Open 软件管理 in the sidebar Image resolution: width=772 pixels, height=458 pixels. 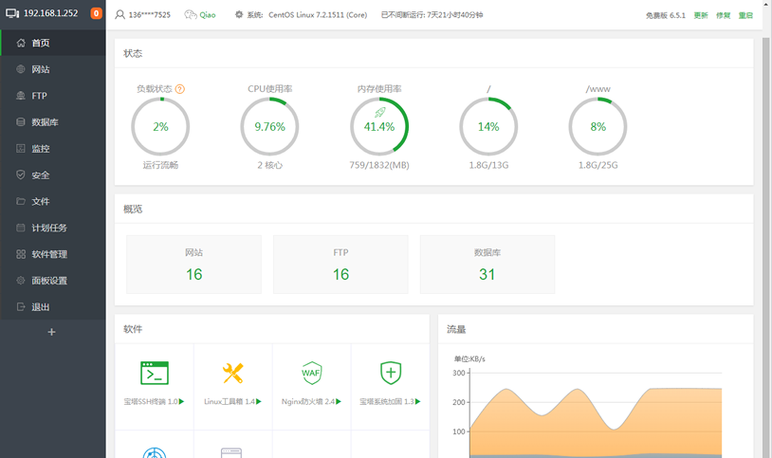coord(49,254)
